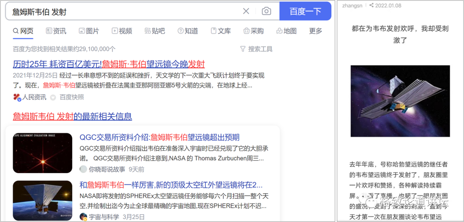This screenshot has height=222, width=464.
Task: Open the Webb telescope illustration in article
Action: click(x=400, y=101)
